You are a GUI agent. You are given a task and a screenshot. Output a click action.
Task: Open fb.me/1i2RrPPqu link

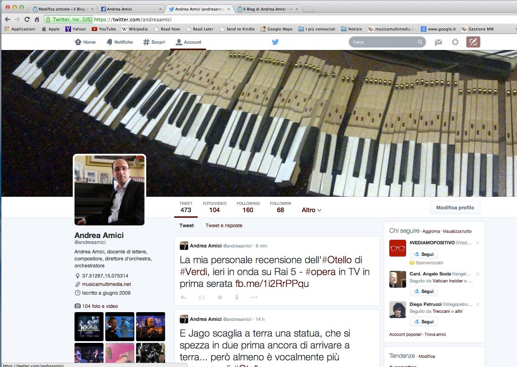272,283
